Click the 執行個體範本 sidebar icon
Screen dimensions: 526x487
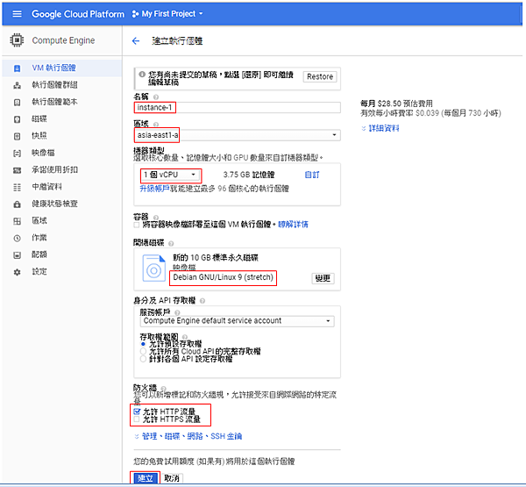point(17,102)
